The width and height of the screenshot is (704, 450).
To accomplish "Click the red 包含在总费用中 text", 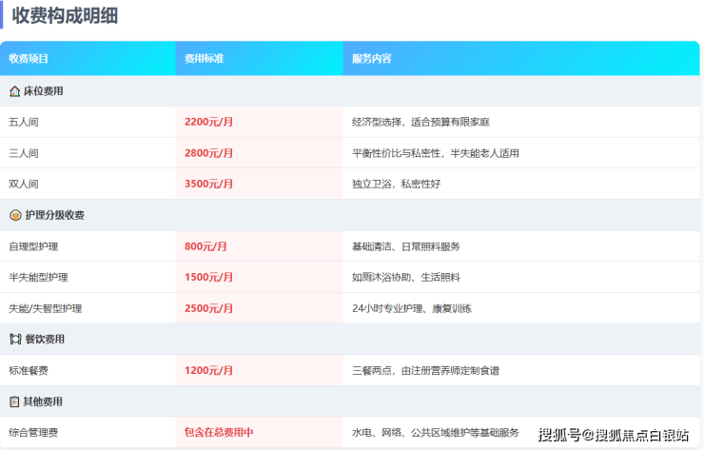I will click(219, 433).
